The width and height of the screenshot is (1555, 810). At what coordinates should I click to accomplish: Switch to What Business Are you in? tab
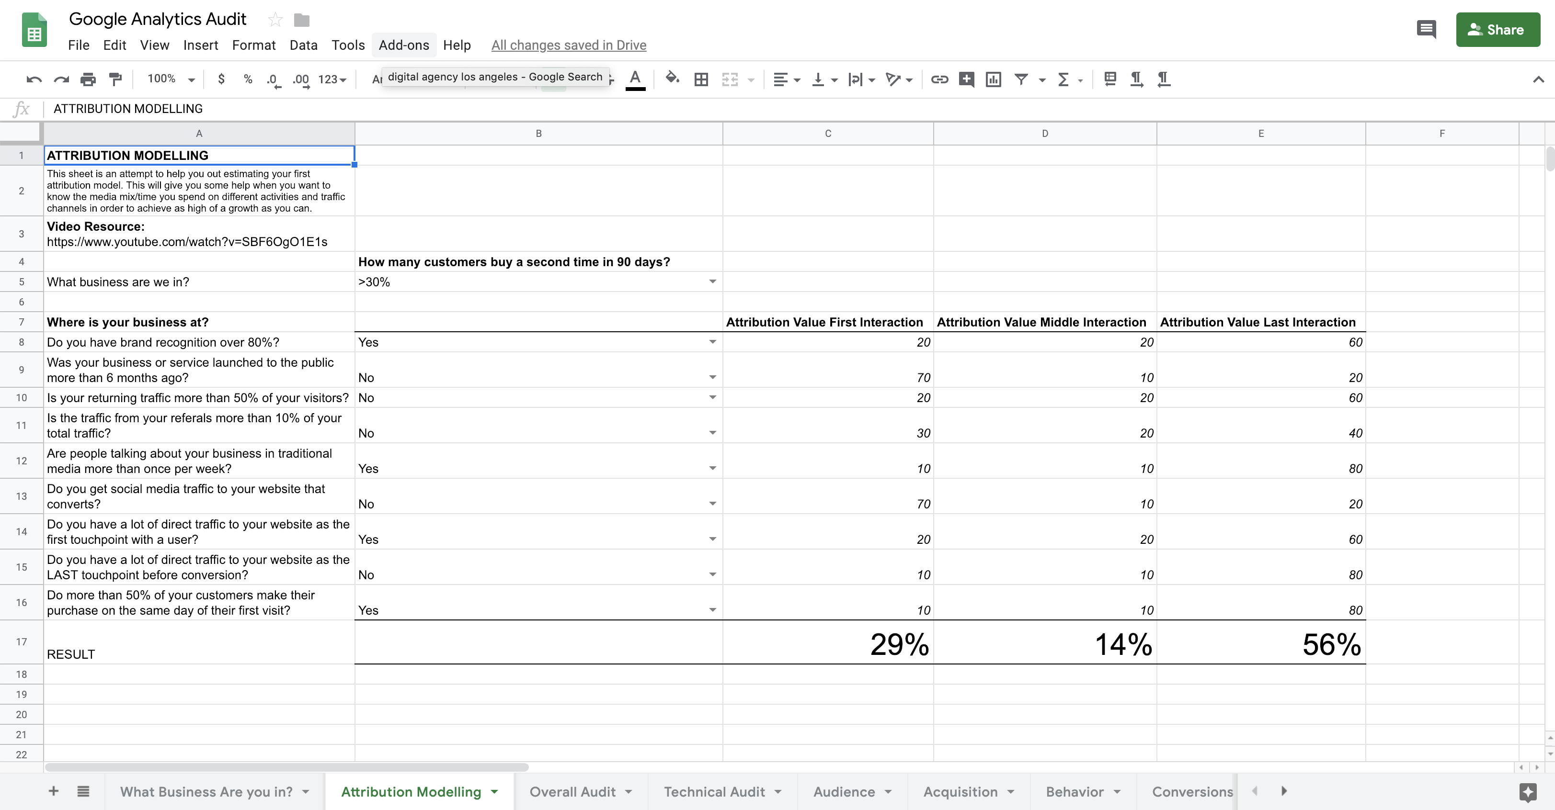pyautogui.click(x=206, y=792)
